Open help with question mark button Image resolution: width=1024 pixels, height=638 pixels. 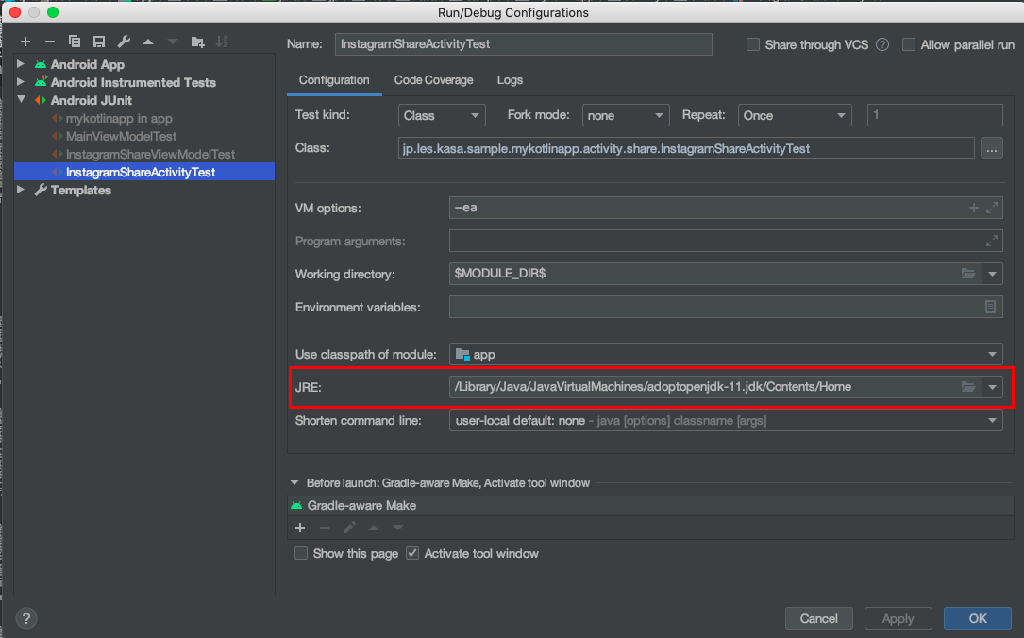click(26, 618)
